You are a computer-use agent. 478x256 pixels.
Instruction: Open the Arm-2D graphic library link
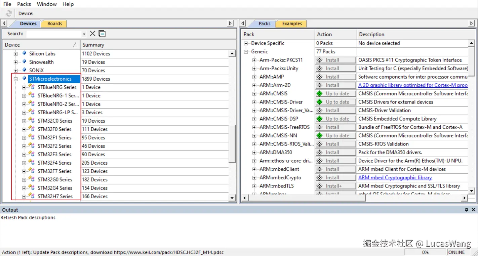tap(413, 85)
